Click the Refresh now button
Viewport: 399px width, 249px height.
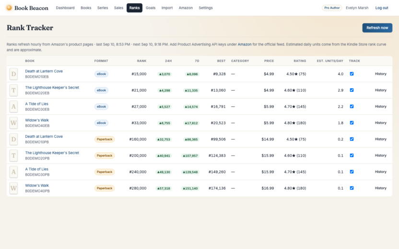click(377, 28)
